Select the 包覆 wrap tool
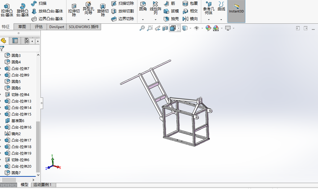 [x=190, y=4]
